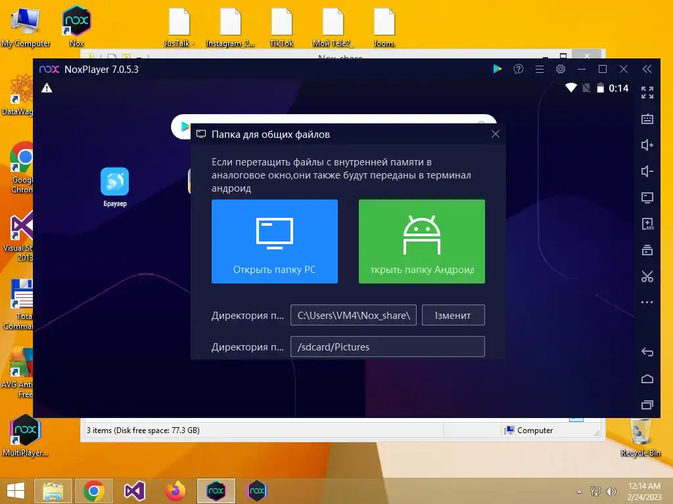Click Computer in Explorer status bar
Image resolution: width=673 pixels, height=504 pixels.
(x=529, y=430)
